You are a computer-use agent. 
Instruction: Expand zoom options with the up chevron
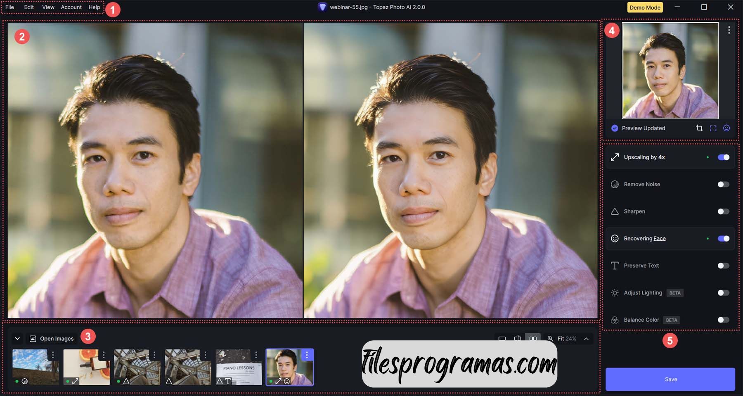[x=586, y=339]
